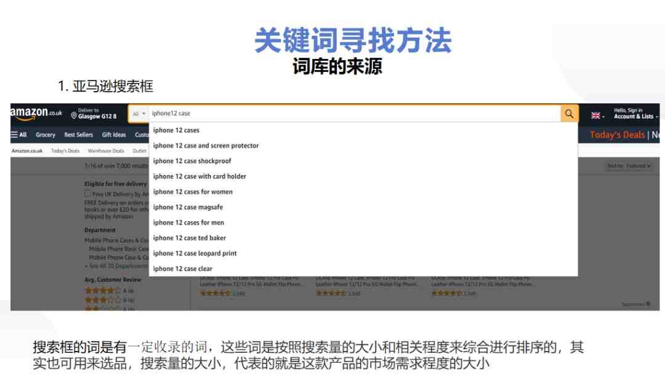
Task: Expand the Account & Lists dropdown
Action: click(x=635, y=114)
